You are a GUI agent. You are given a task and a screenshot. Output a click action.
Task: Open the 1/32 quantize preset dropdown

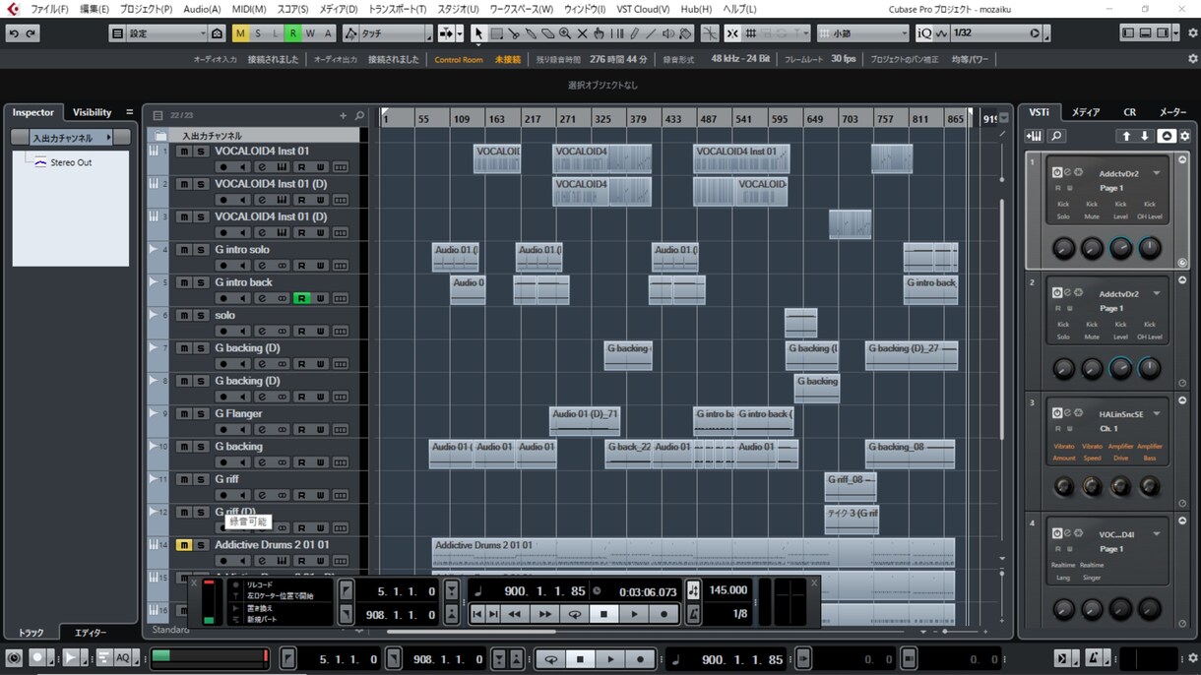[995, 33]
